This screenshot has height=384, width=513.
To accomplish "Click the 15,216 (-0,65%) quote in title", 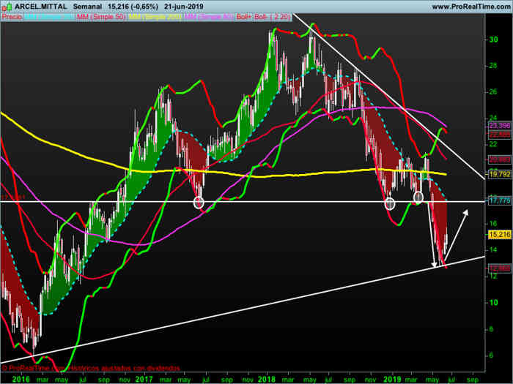I will click(133, 7).
